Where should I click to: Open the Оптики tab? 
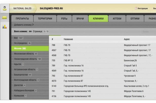pos(135,19)
